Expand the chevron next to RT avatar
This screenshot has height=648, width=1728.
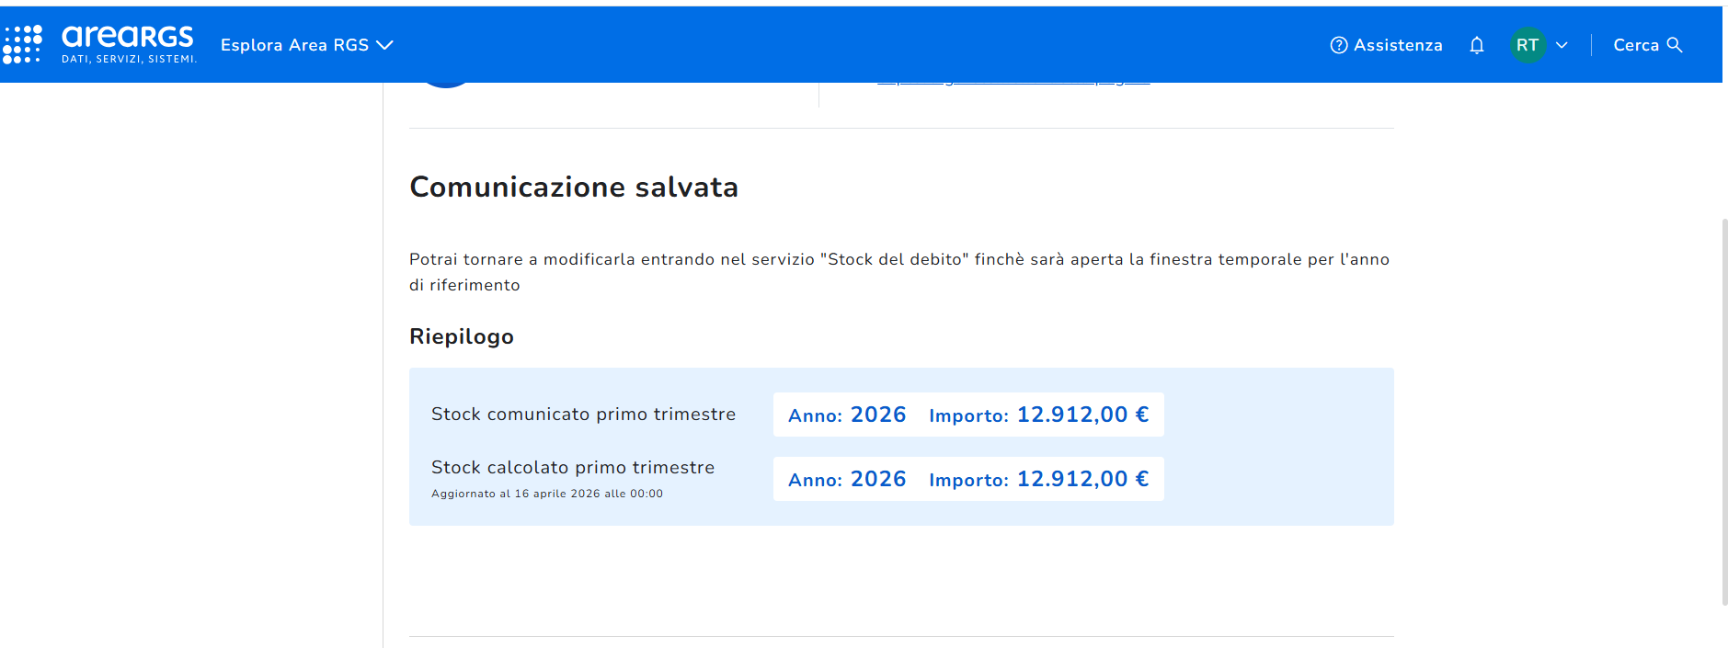pyautogui.click(x=1562, y=45)
